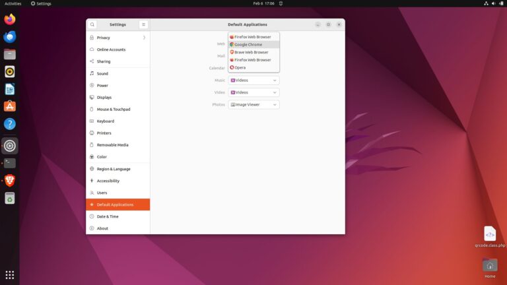Open Displays settings
This screenshot has width=507, height=285.
coord(118,97)
